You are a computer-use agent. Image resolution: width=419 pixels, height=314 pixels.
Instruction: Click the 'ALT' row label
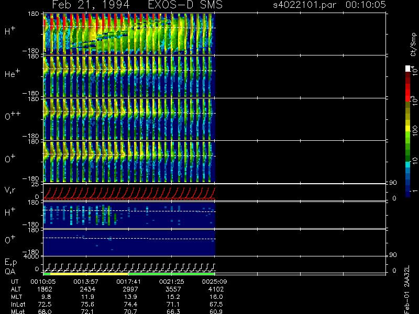point(16,289)
